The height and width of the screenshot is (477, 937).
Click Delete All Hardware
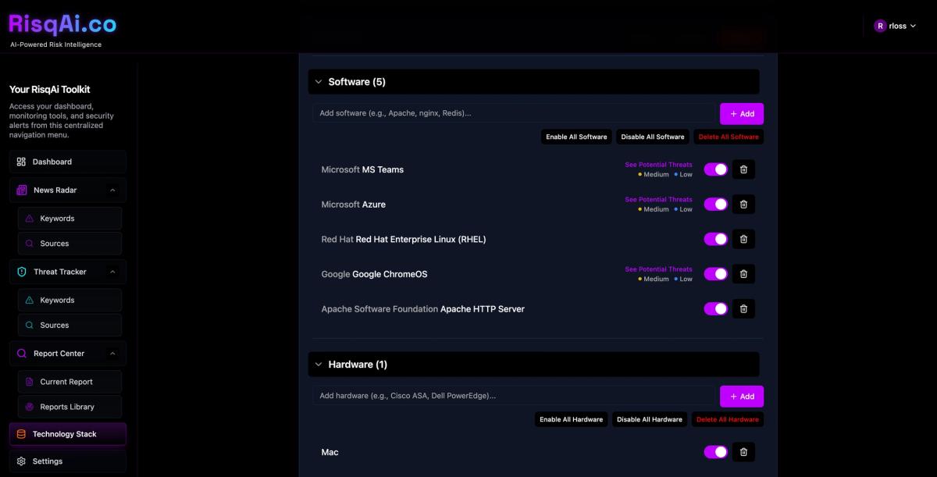click(728, 419)
